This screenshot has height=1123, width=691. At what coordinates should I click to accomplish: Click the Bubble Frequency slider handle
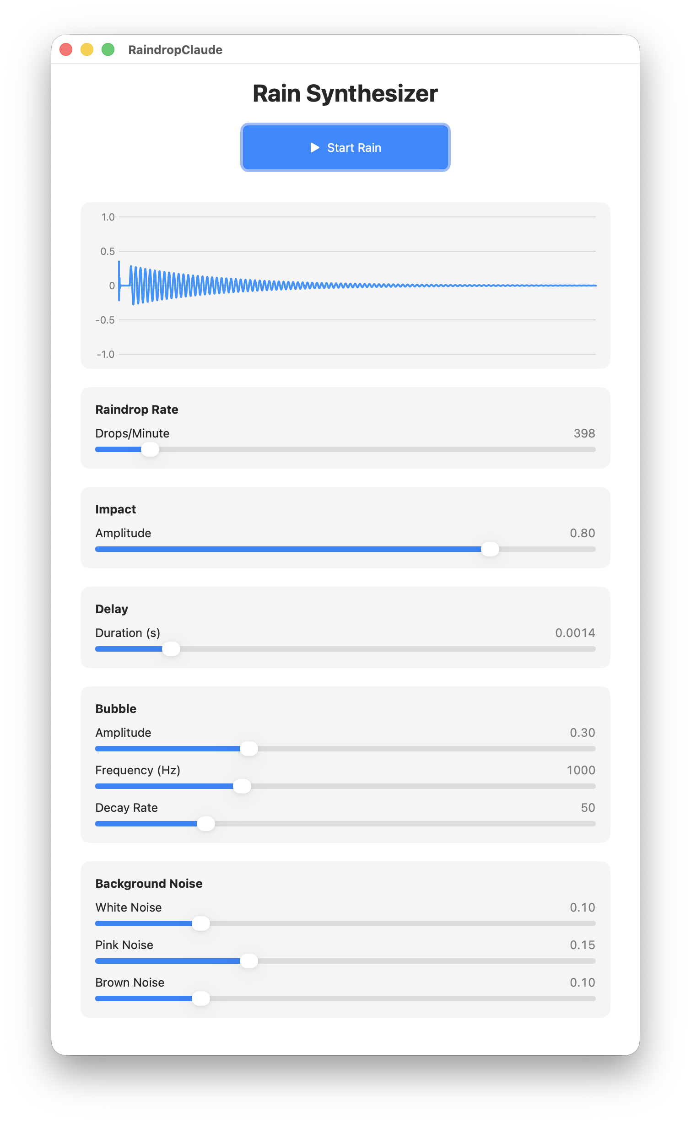242,786
